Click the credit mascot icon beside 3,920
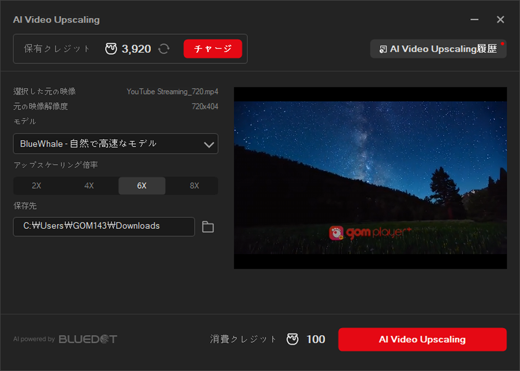This screenshot has width=520, height=371. coord(111,49)
